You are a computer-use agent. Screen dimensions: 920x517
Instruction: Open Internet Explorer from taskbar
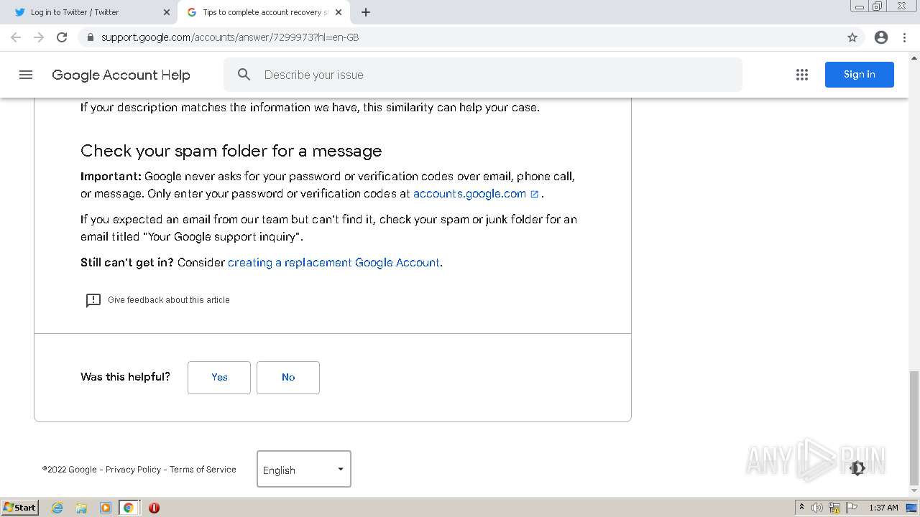click(57, 508)
